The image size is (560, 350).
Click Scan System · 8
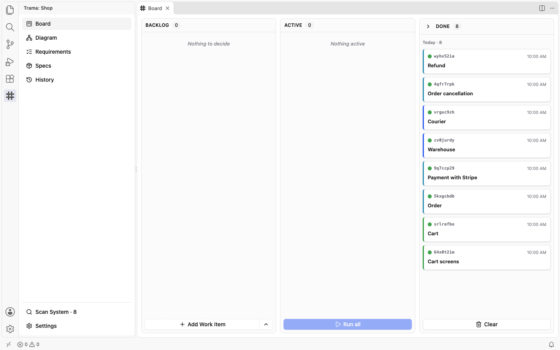pyautogui.click(x=77, y=312)
